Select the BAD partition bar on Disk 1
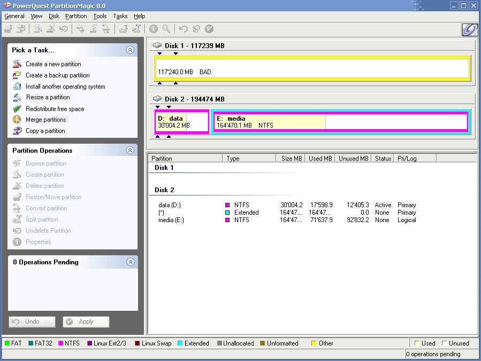Screen dimensions: 481x361 312,68
